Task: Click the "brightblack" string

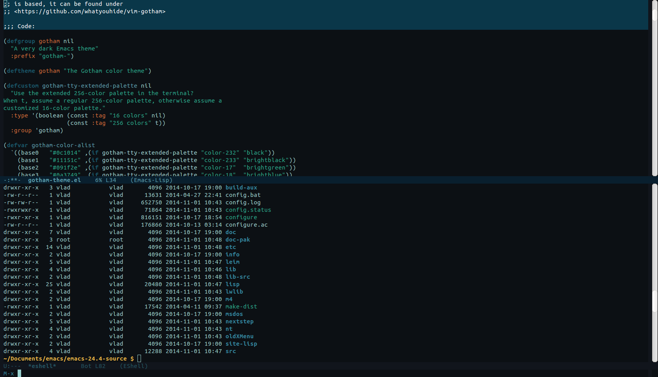Action: pyautogui.click(x=266, y=160)
